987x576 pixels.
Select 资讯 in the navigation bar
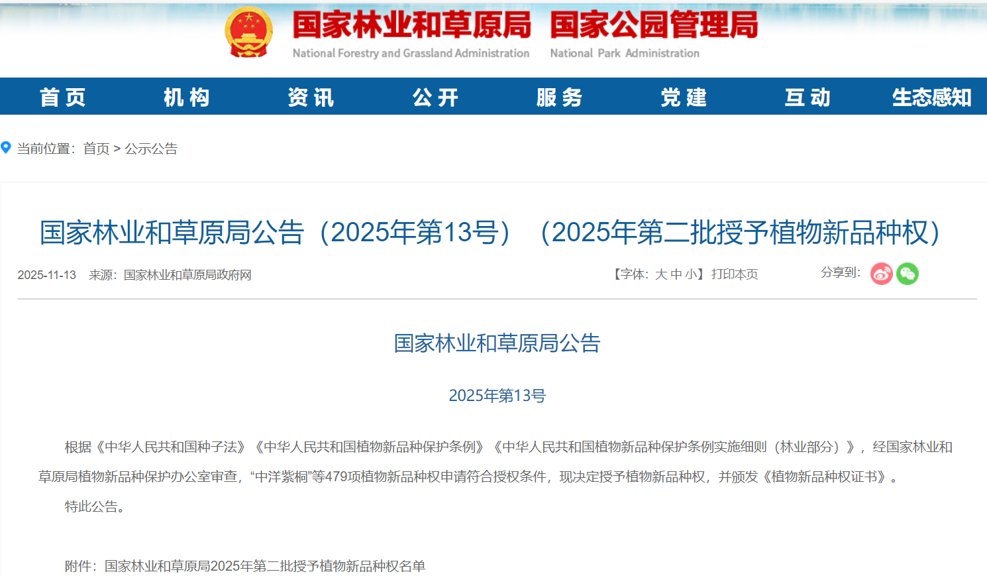point(311,97)
